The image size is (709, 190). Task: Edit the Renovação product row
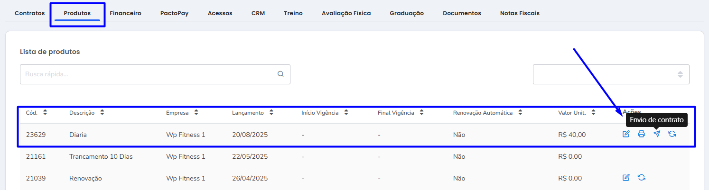(626, 178)
